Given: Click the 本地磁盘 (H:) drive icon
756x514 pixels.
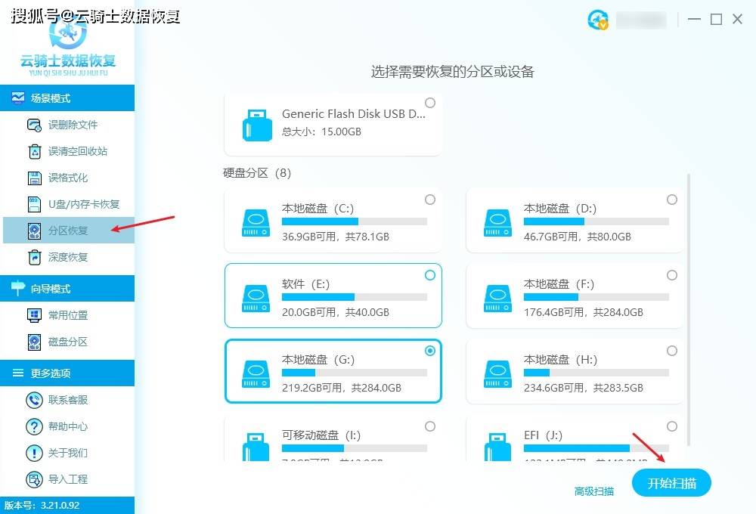Looking at the screenshot, I should (498, 374).
